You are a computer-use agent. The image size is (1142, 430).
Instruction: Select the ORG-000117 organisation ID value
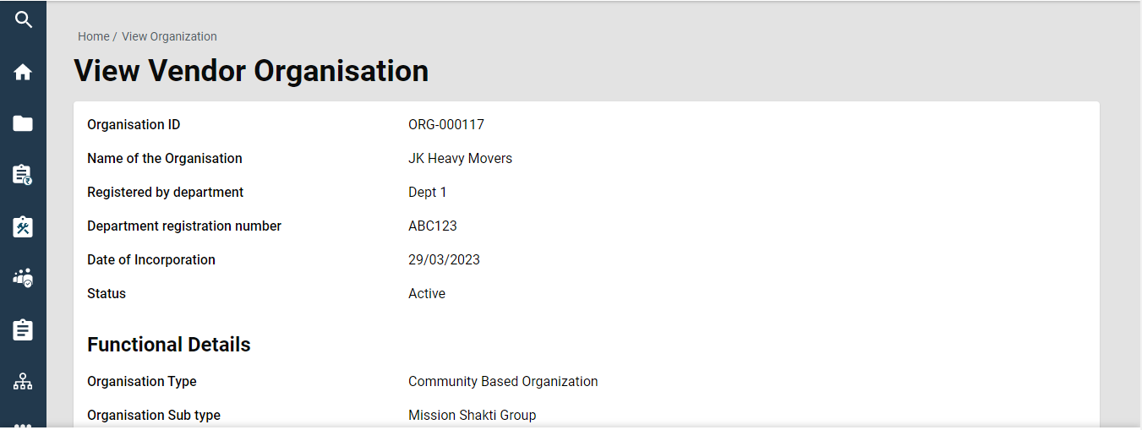[x=445, y=125]
